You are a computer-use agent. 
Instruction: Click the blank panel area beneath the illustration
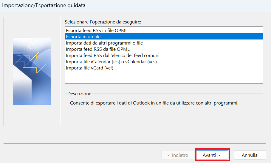point(32,115)
